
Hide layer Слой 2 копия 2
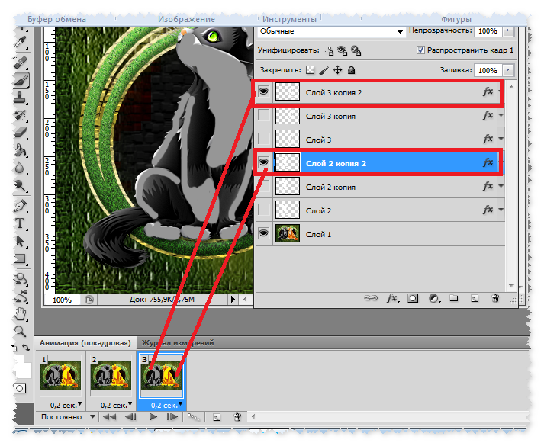pos(264,162)
